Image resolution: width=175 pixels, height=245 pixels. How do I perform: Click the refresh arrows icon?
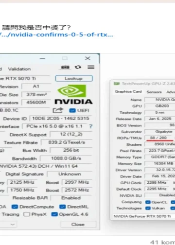click(78, 67)
